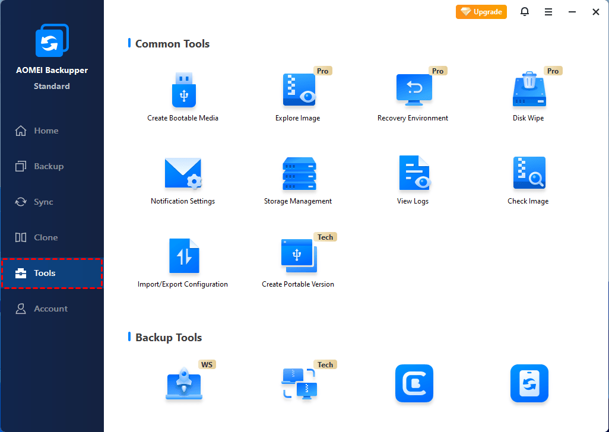Click the Explore Image text label
609x432 pixels.
297,118
